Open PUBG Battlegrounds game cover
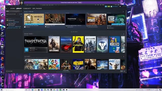This screenshot has height=91, width=162. 54,44
